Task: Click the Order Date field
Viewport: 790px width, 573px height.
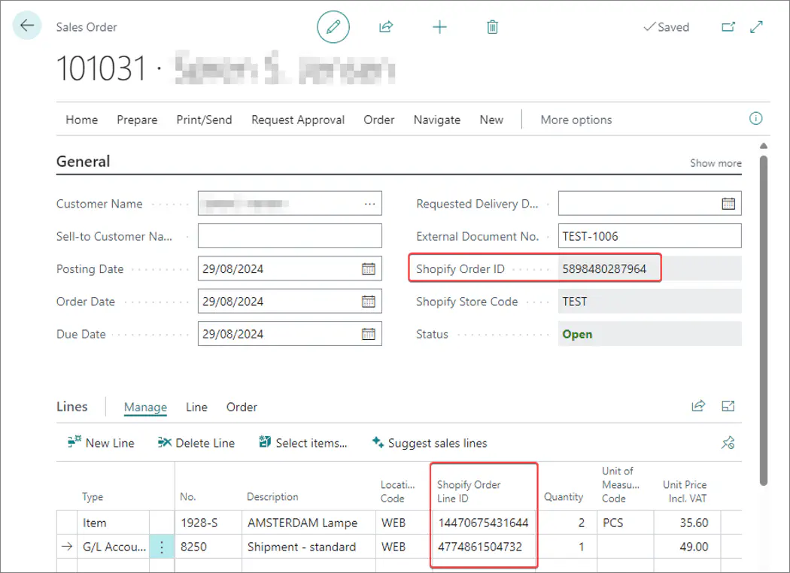Action: point(290,301)
